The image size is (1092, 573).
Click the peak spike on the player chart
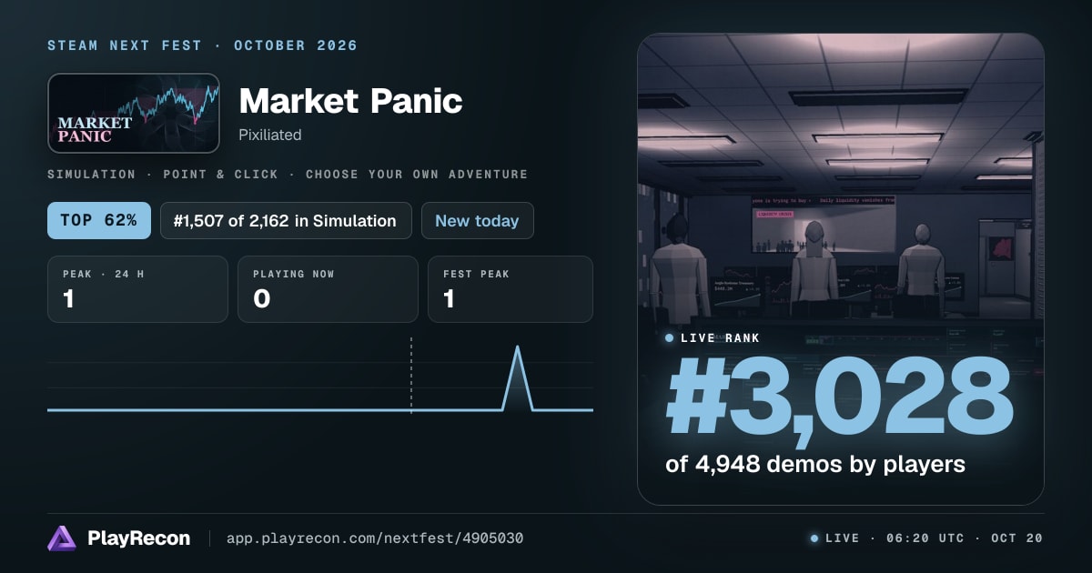[x=518, y=378]
